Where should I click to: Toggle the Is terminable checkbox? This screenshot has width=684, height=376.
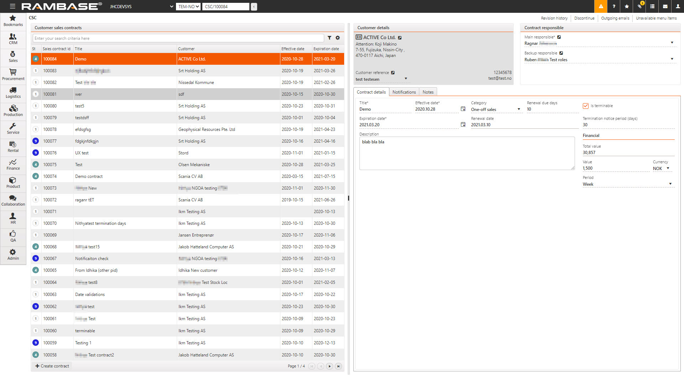pyautogui.click(x=585, y=106)
